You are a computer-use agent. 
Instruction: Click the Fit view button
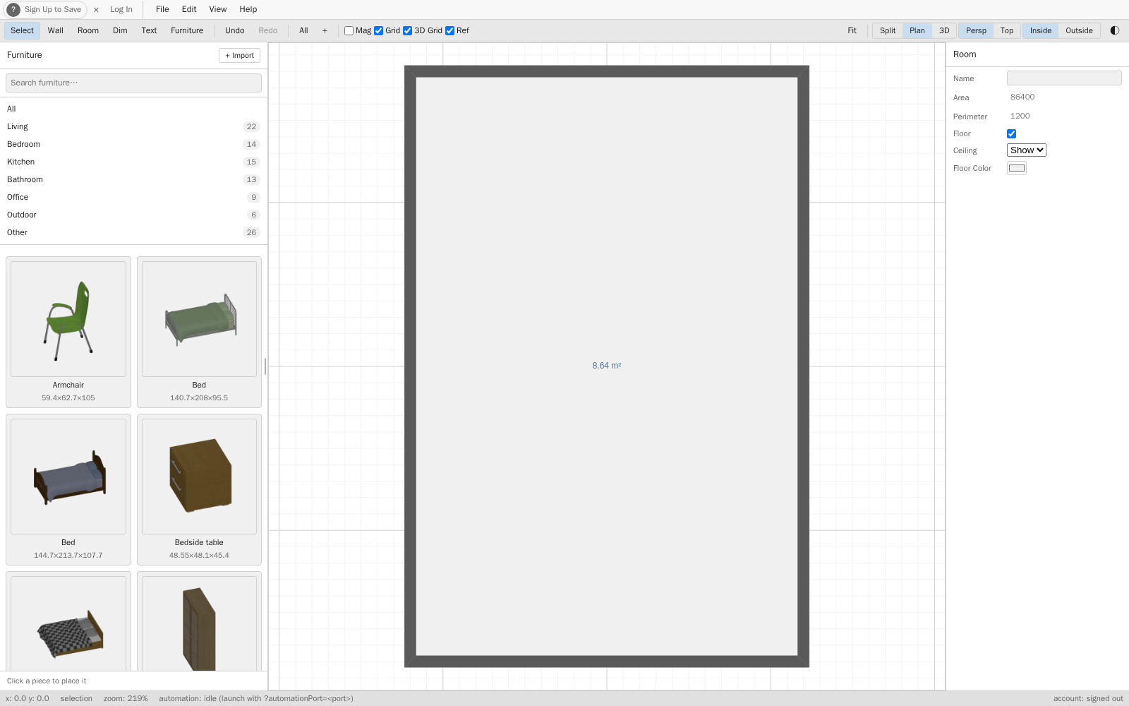pos(852,30)
